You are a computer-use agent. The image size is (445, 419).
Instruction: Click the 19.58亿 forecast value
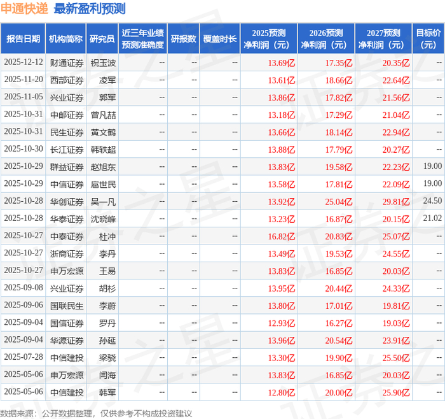coord(339,167)
